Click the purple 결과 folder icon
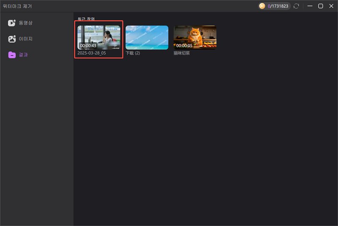 [x=12, y=55]
